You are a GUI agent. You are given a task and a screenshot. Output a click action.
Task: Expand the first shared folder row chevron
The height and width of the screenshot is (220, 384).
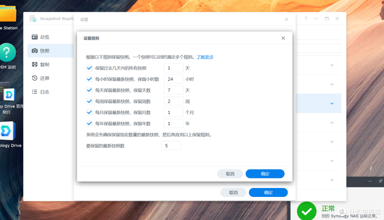click(x=332, y=65)
